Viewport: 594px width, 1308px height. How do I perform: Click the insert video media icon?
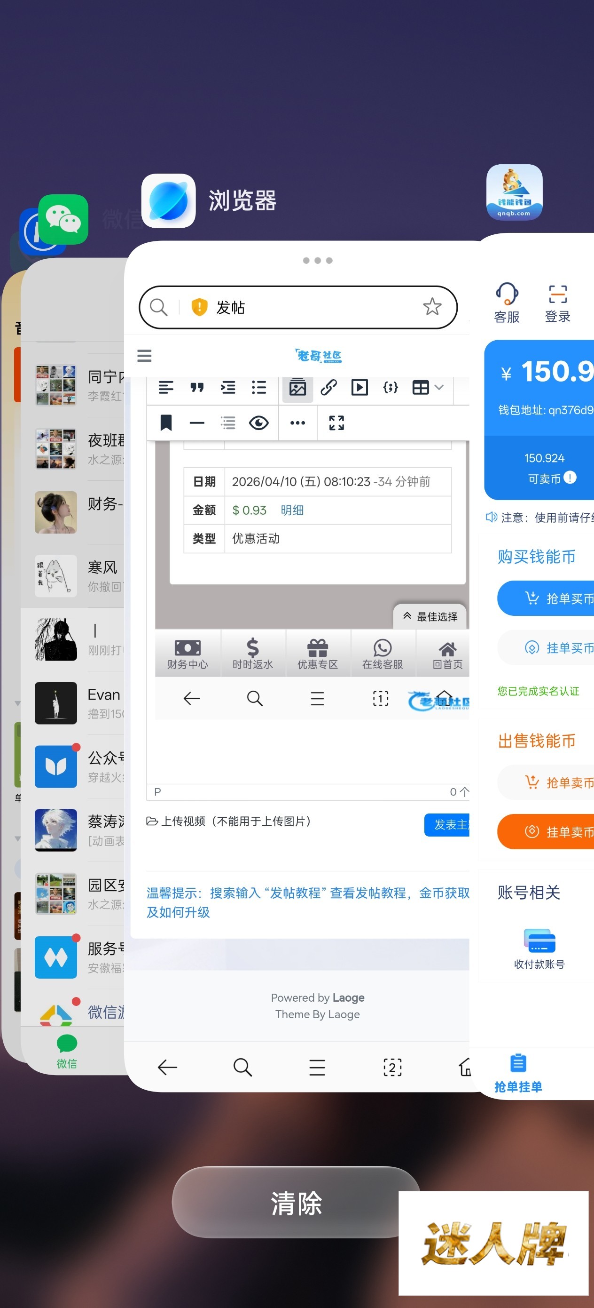(360, 388)
